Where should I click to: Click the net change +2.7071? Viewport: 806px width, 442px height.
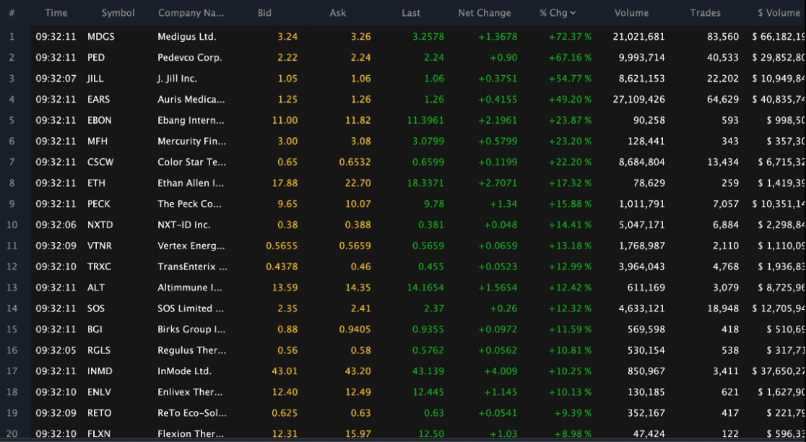(x=498, y=183)
